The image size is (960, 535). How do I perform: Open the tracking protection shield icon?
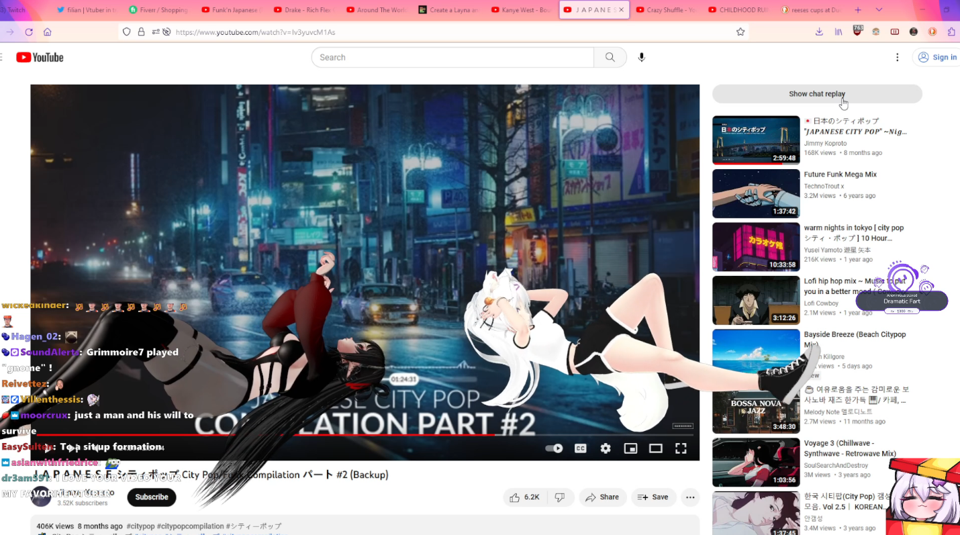127,32
